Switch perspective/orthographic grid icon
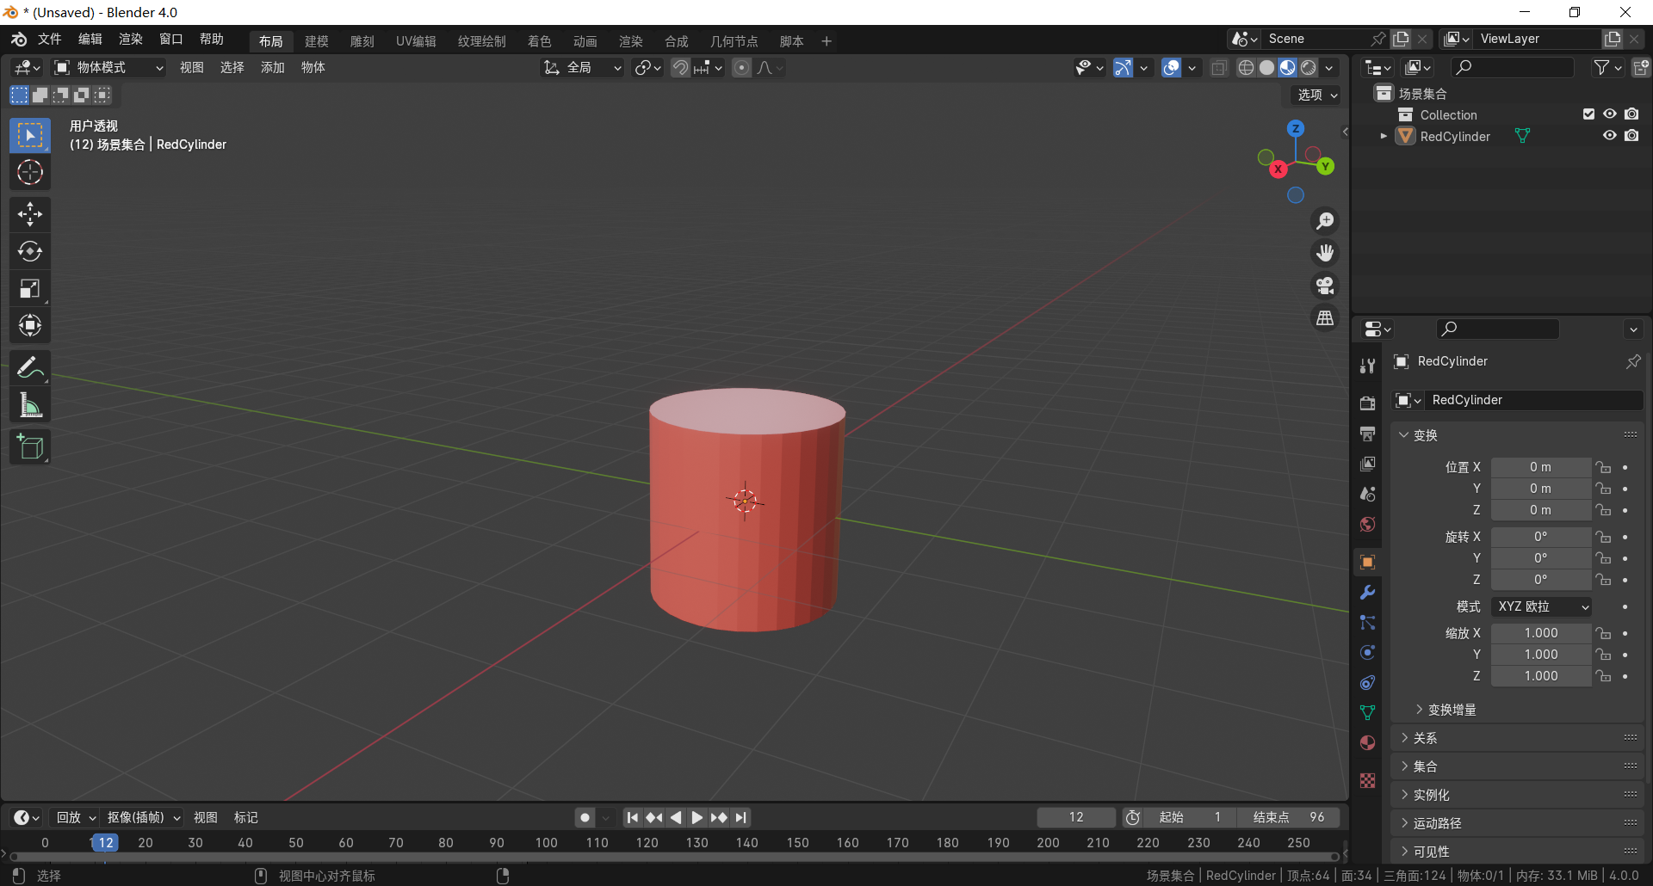The image size is (1653, 886). pyautogui.click(x=1325, y=318)
